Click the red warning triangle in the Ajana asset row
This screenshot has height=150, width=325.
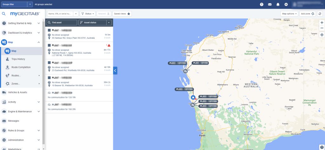(x=109, y=45)
